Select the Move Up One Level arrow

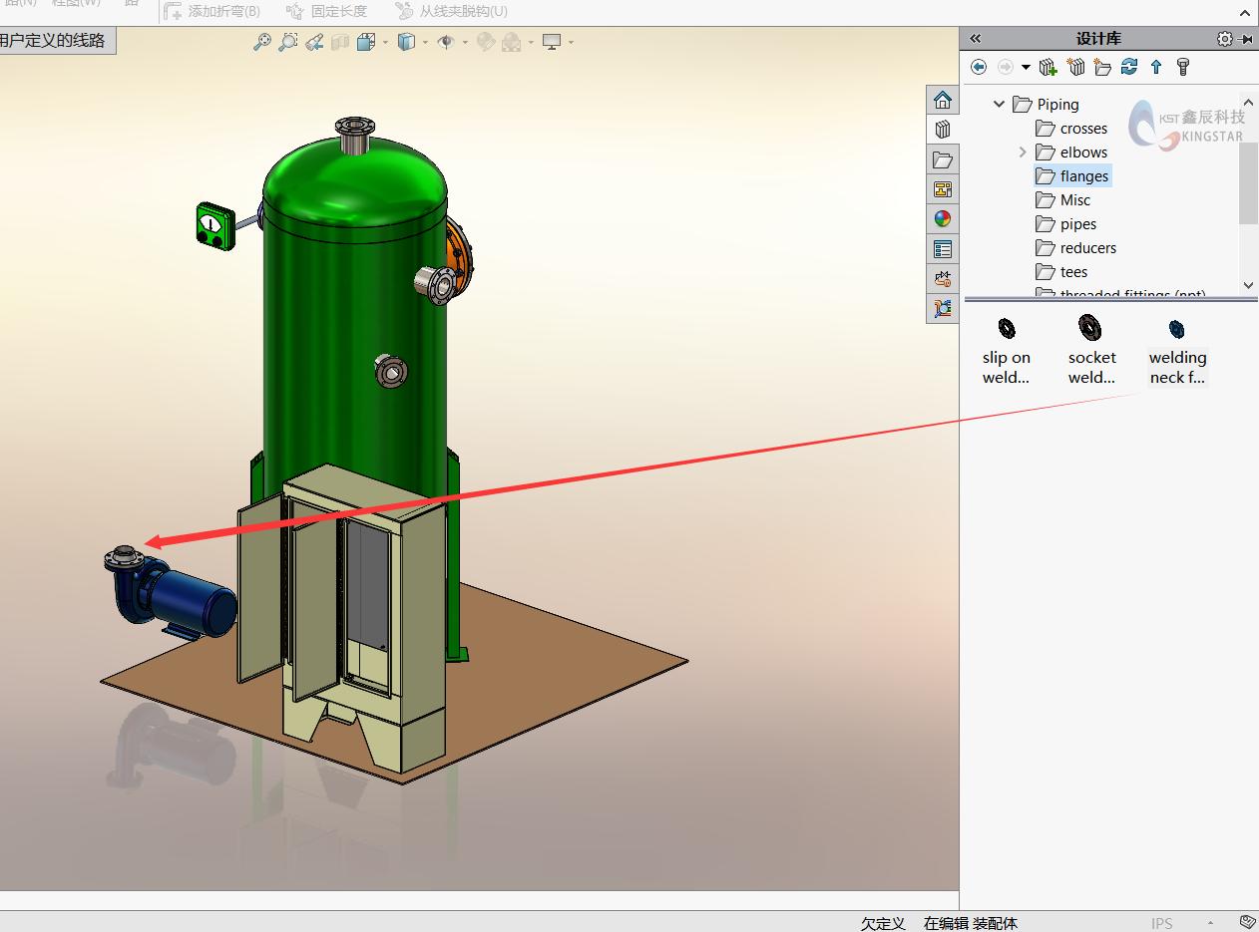tap(1156, 67)
